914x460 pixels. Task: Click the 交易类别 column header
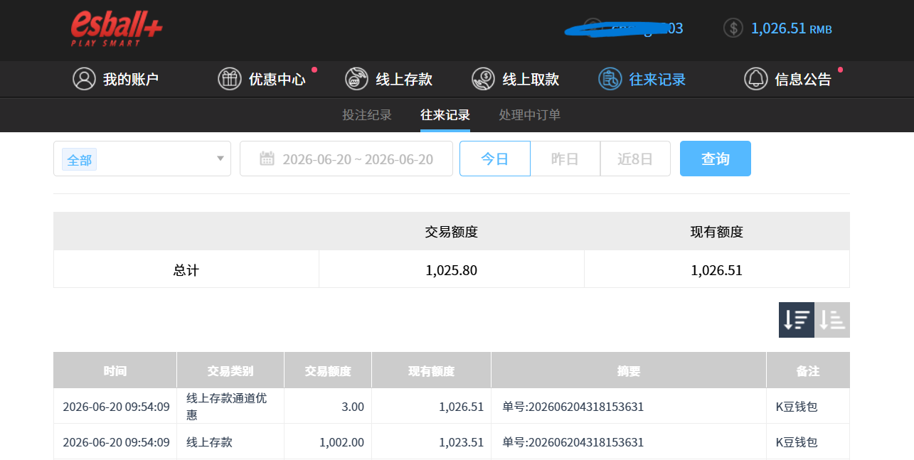tap(230, 370)
